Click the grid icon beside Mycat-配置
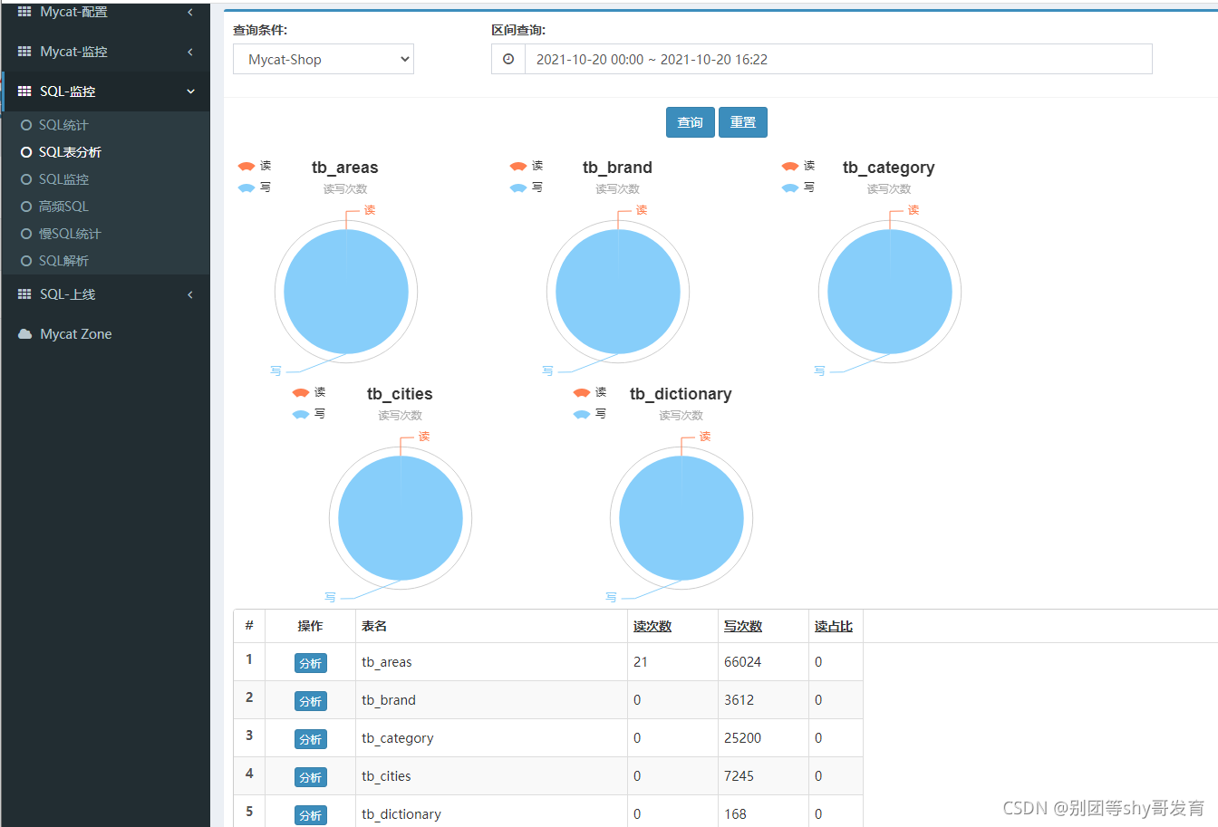 [24, 12]
